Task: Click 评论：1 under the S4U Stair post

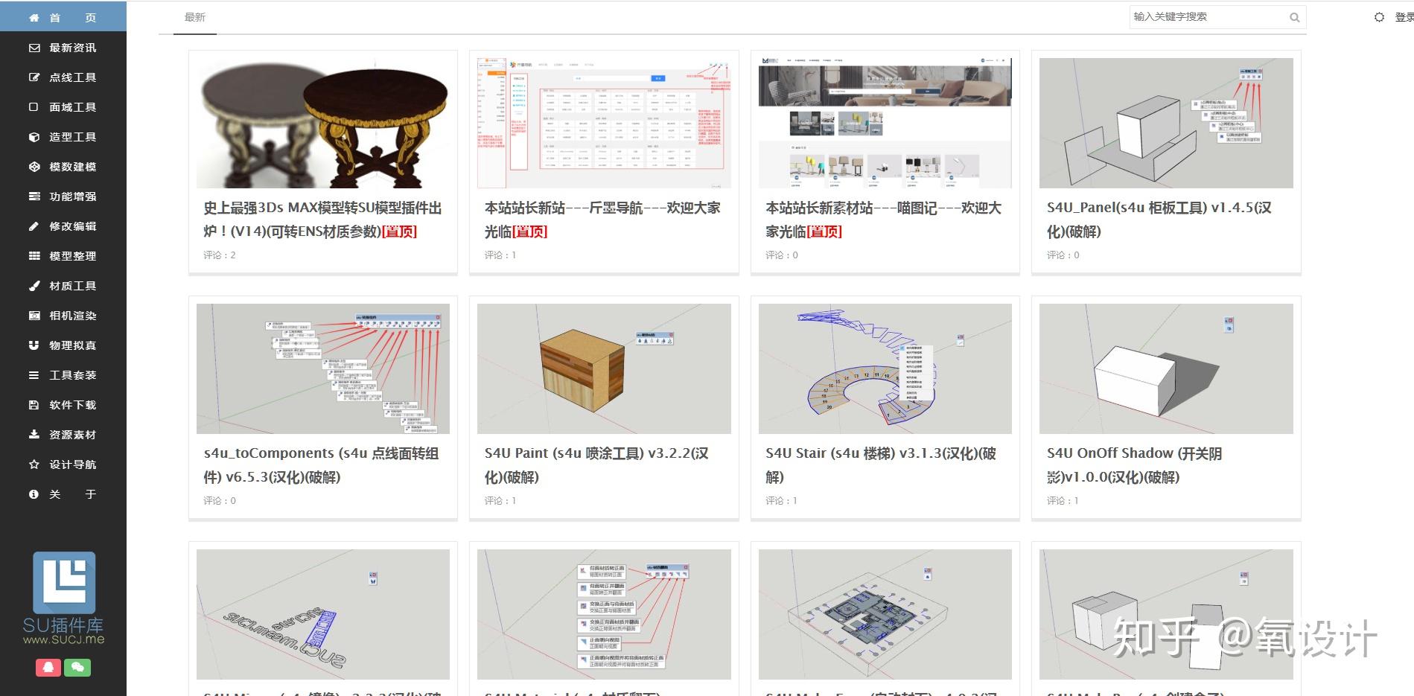Action: coord(782,501)
